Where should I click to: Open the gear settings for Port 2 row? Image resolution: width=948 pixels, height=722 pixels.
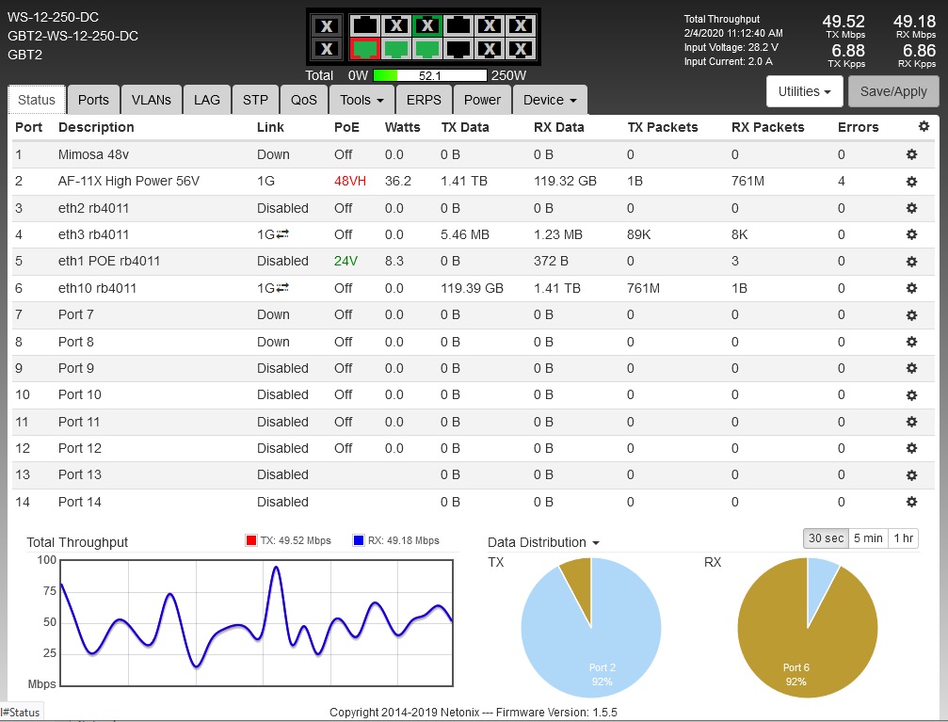911,181
